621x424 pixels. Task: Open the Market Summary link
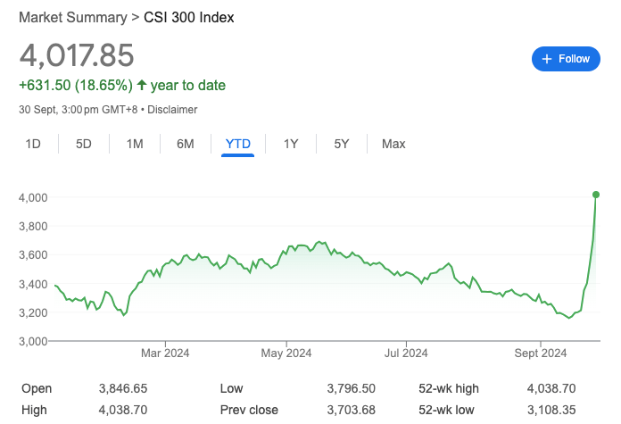click(73, 18)
